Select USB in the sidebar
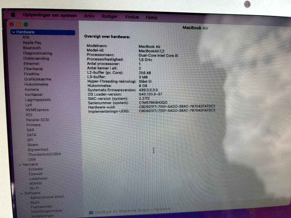 (x=32, y=160)
